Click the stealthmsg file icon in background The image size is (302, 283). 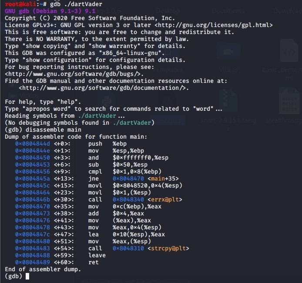289,101
